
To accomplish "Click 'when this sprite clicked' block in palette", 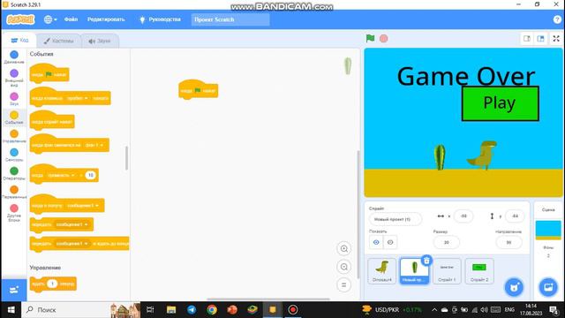I will [52, 121].
